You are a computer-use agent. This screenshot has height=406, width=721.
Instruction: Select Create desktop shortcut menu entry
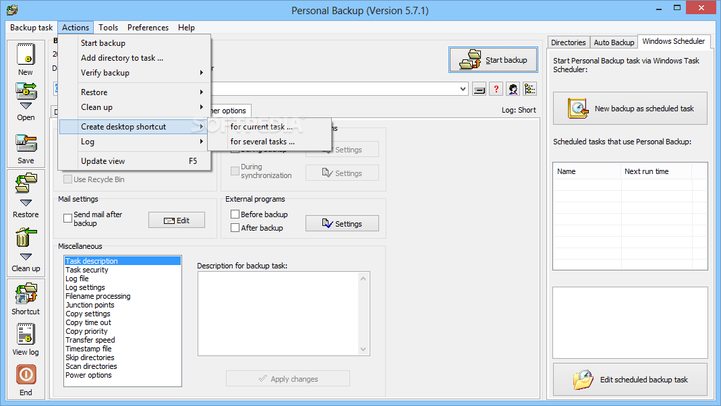pyautogui.click(x=135, y=126)
